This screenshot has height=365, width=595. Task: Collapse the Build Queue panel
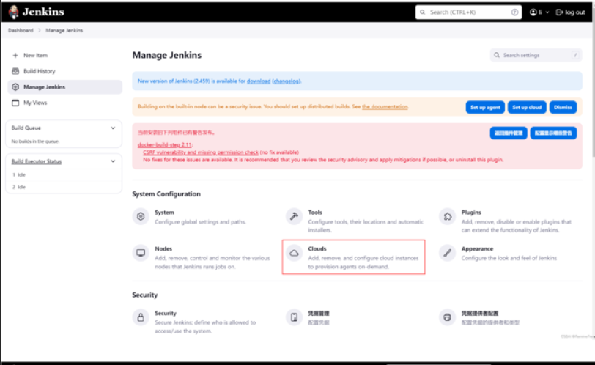(x=113, y=128)
